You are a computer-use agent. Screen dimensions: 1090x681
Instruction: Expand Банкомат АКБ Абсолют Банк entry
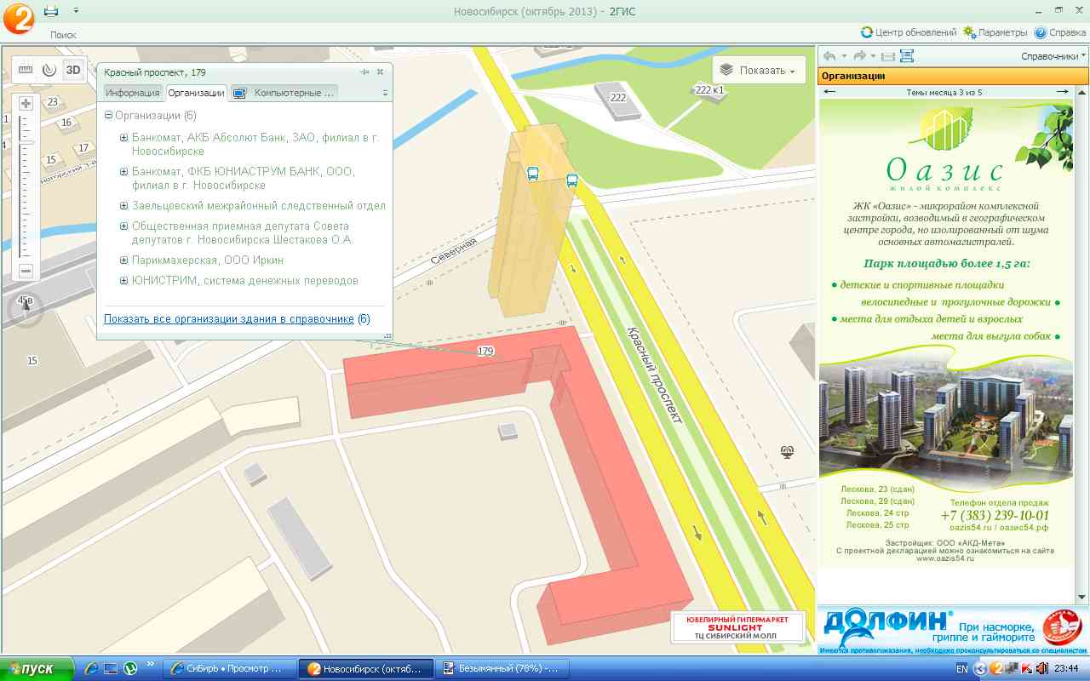click(123, 138)
